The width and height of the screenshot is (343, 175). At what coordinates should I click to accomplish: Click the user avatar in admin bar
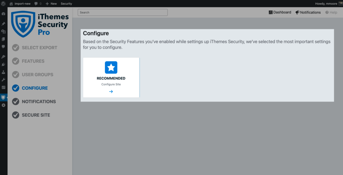point(340,3)
